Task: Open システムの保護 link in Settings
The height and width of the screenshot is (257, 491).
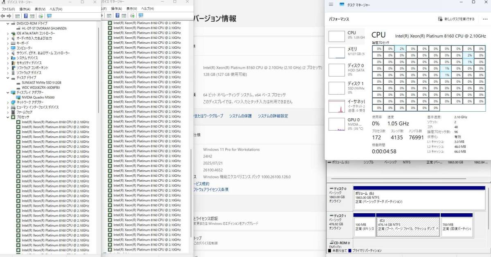Action: tap(240, 116)
